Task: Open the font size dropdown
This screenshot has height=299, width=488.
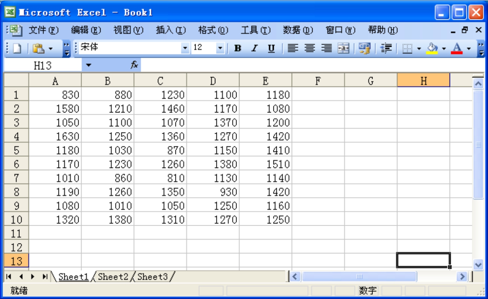Action: pos(220,48)
